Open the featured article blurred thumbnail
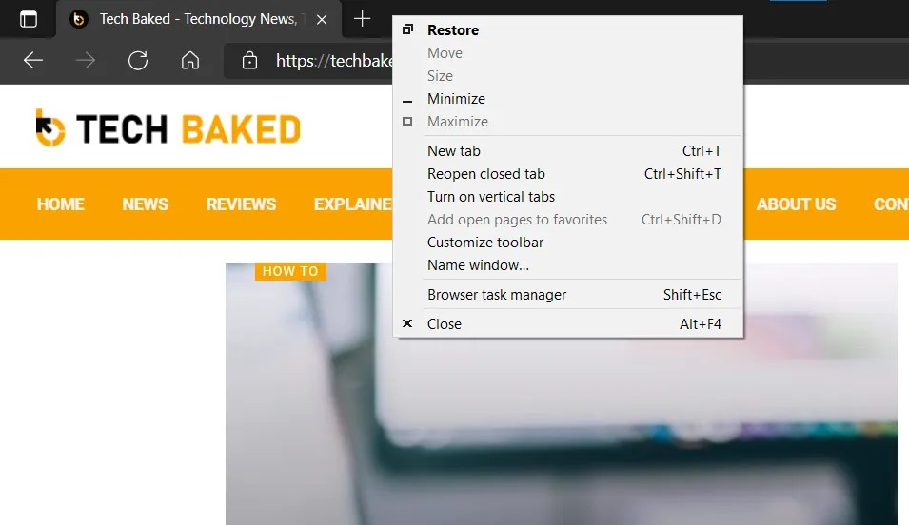The height and width of the screenshot is (525, 909). 562,394
